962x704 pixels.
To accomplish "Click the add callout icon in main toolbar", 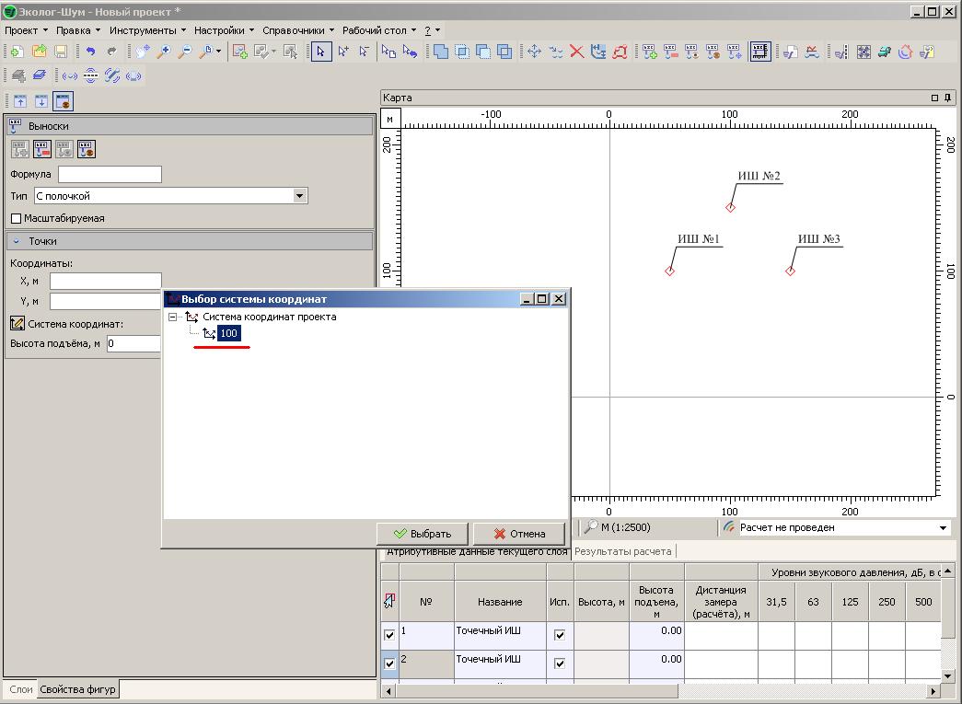I will [x=650, y=52].
